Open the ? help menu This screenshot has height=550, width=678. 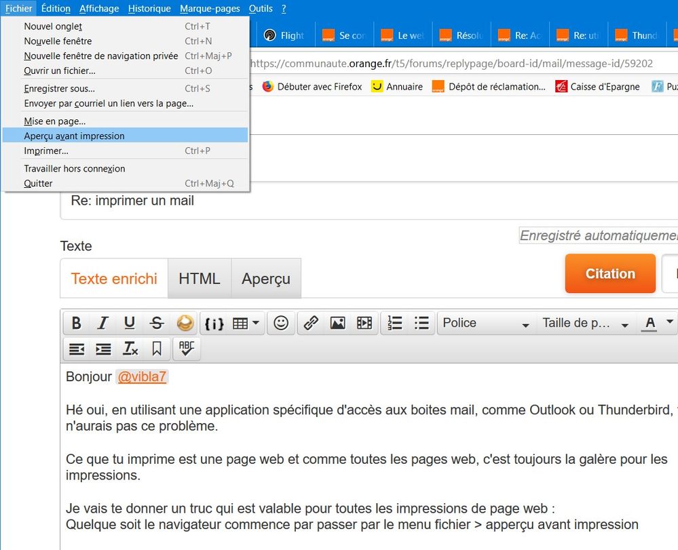[284, 9]
